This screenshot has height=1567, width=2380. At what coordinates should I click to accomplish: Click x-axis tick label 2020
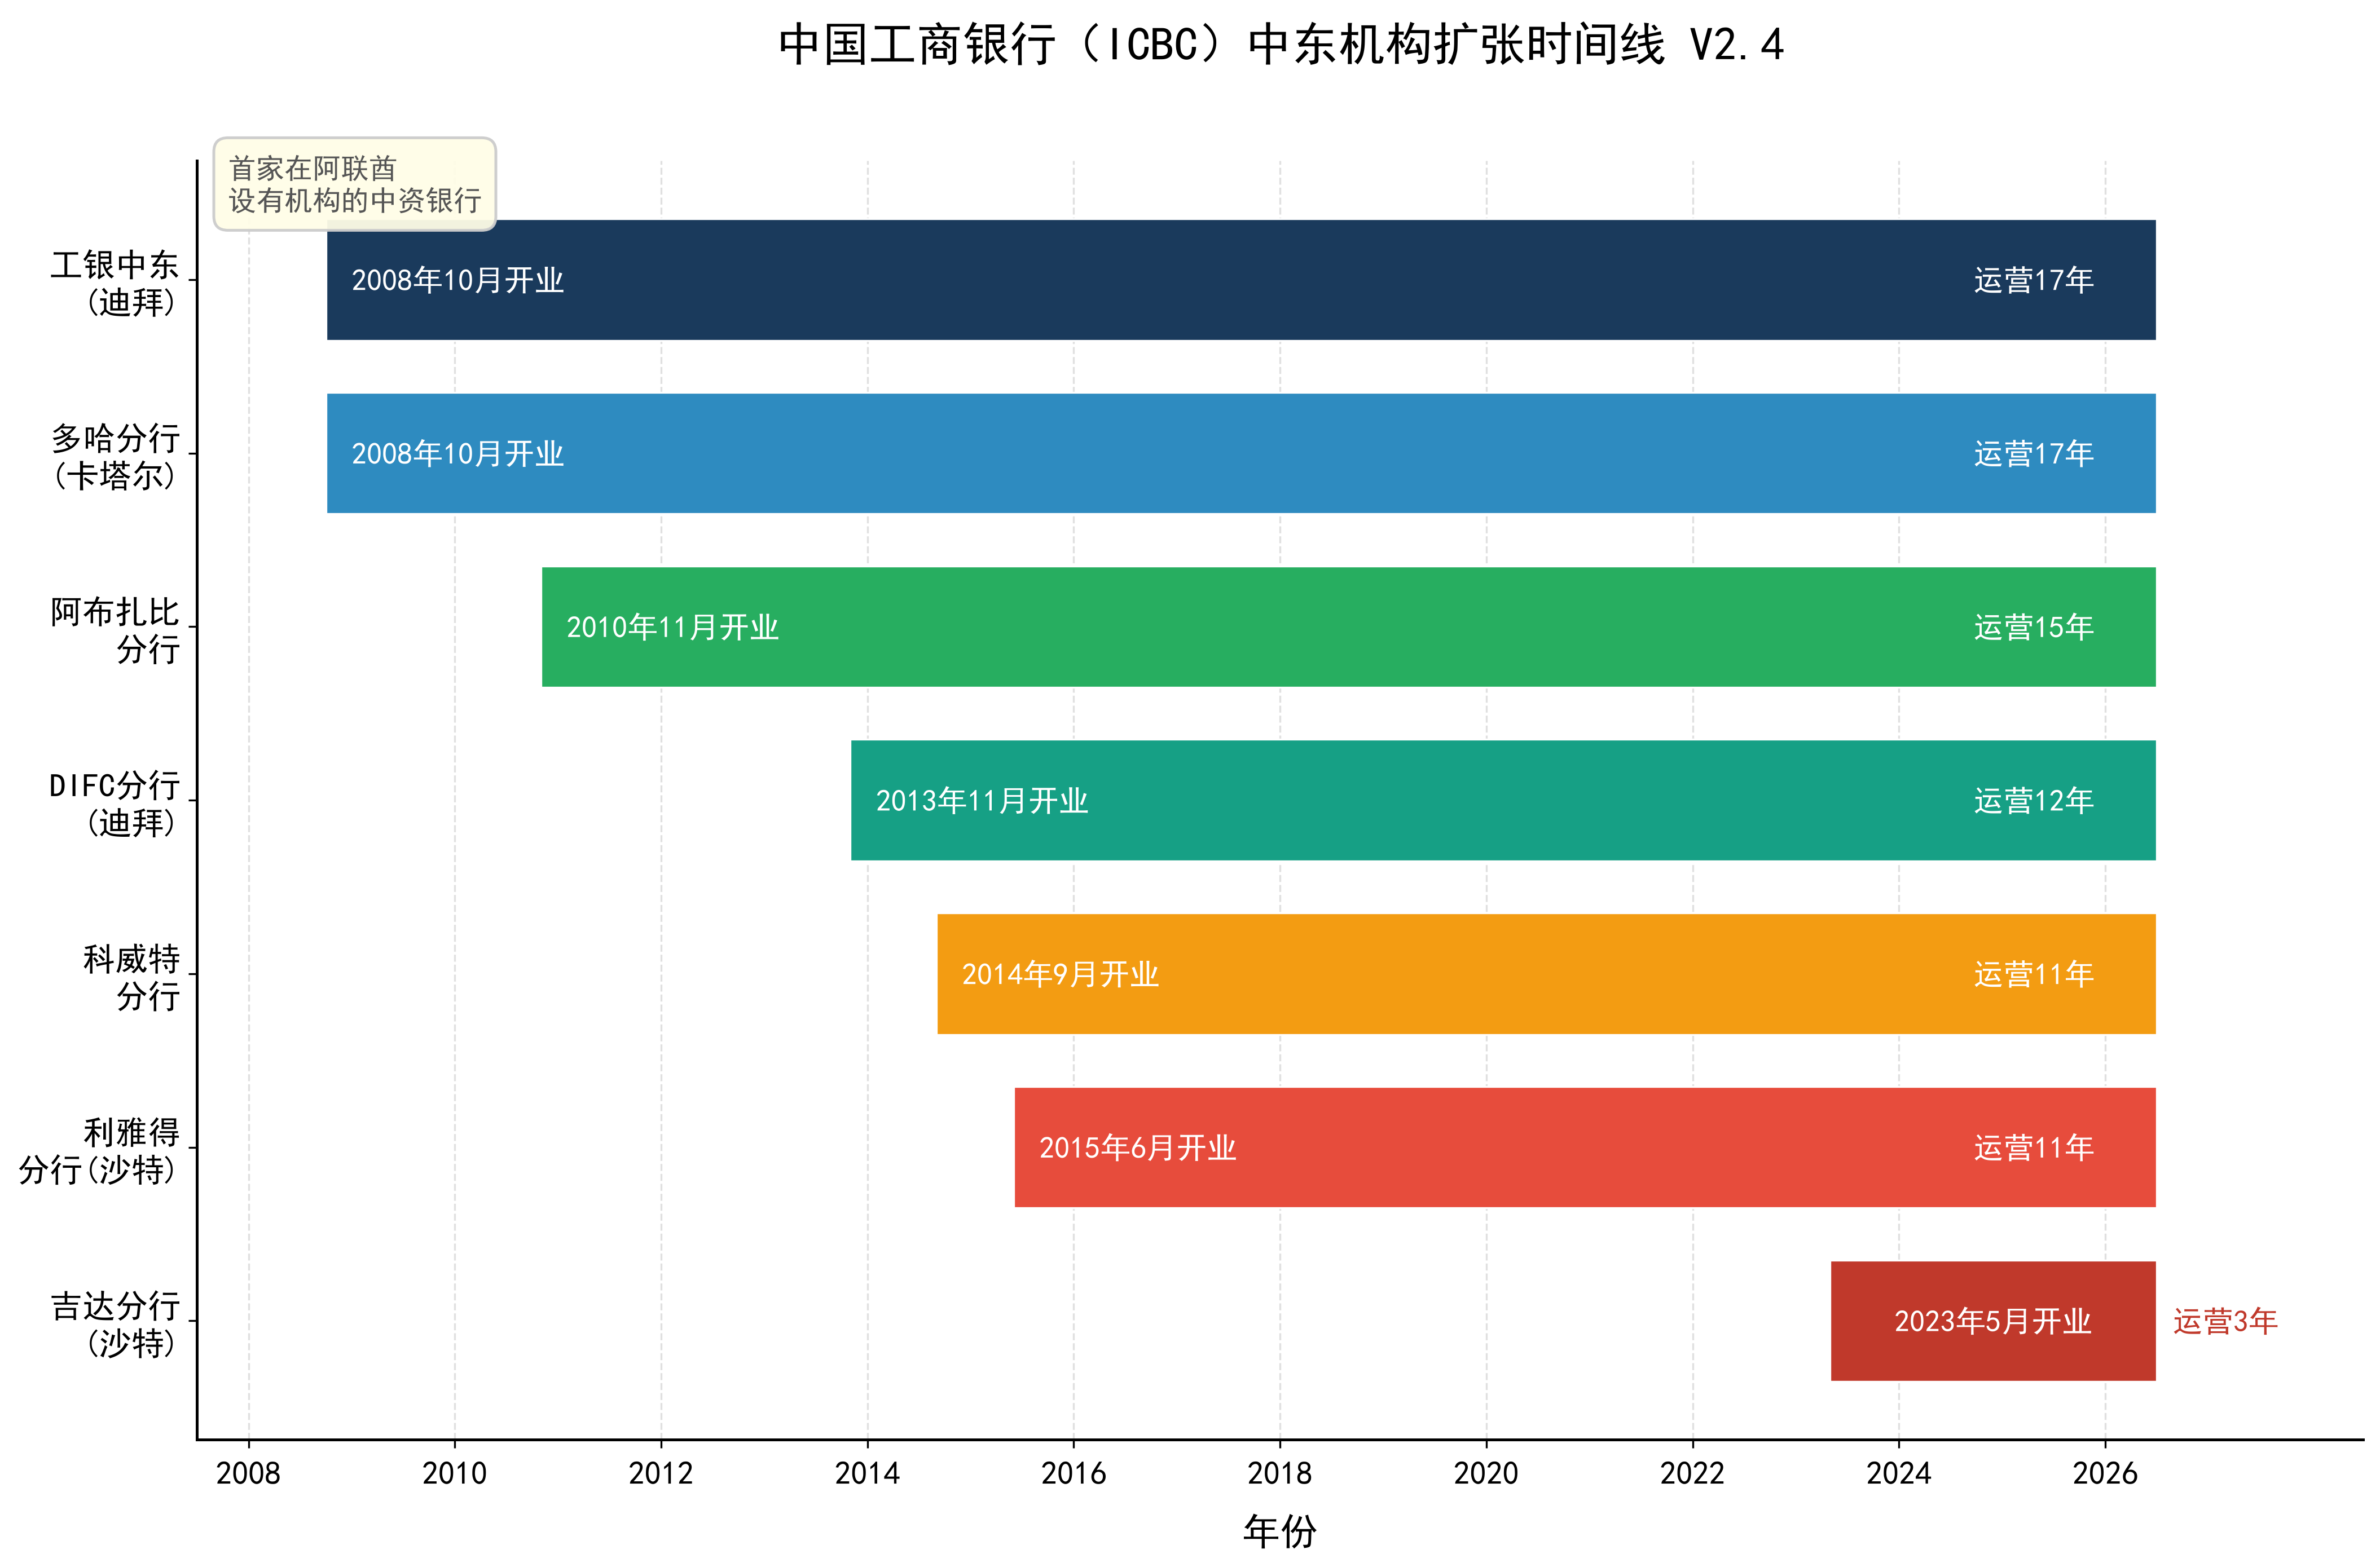(x=1486, y=1474)
